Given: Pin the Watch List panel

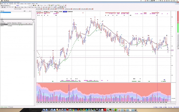Looking at the screenshot, I should point(29,11).
